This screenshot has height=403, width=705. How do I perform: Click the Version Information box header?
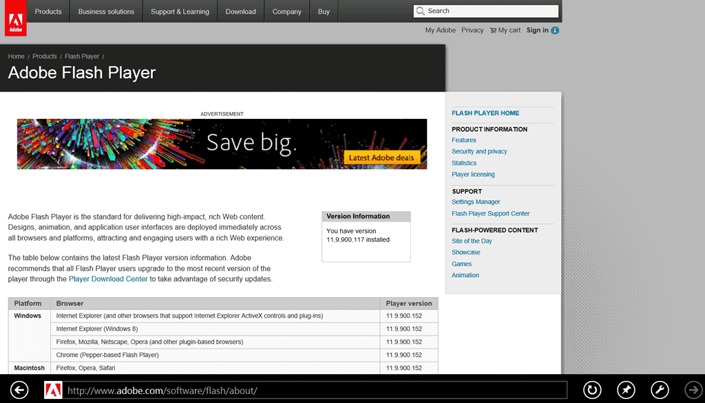366,216
